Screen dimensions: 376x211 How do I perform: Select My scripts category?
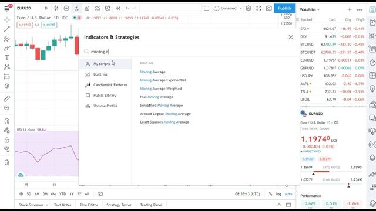click(106, 64)
